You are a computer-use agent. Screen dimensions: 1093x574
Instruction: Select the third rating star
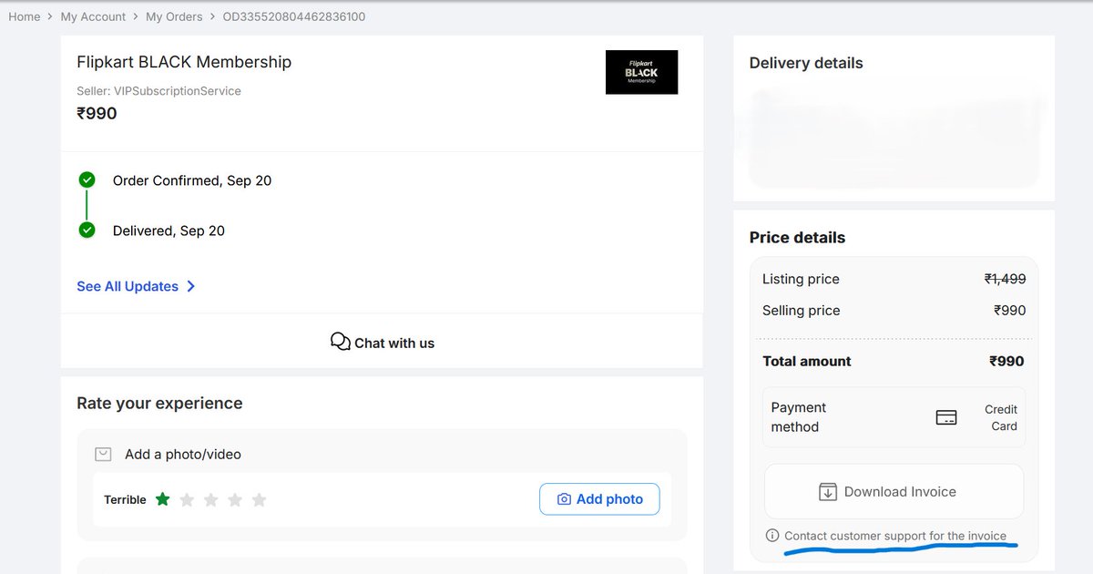[210, 499]
